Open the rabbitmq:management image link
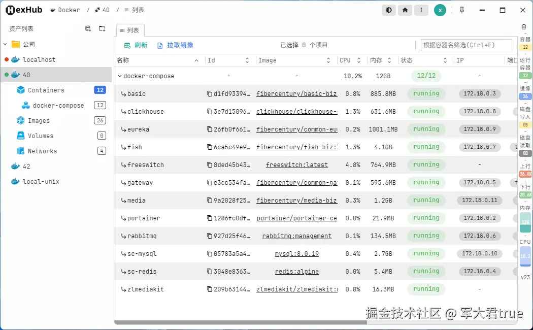 (297, 236)
